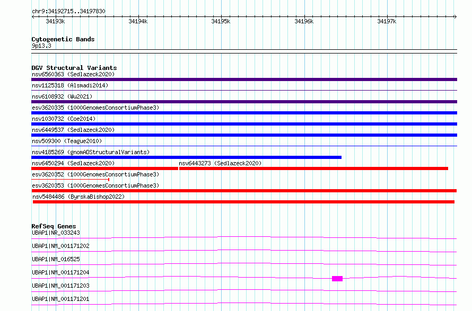
Task: Open the nsv6449537 (Sedlazeck2020) label
Action: click(73, 130)
